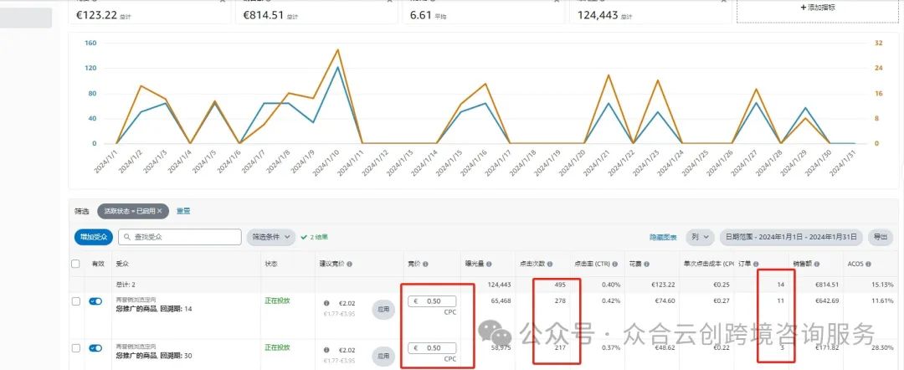Image resolution: width=904 pixels, height=370 pixels.
Task: Click 应用 apply button in 回溯期: 14 row
Action: (383, 310)
